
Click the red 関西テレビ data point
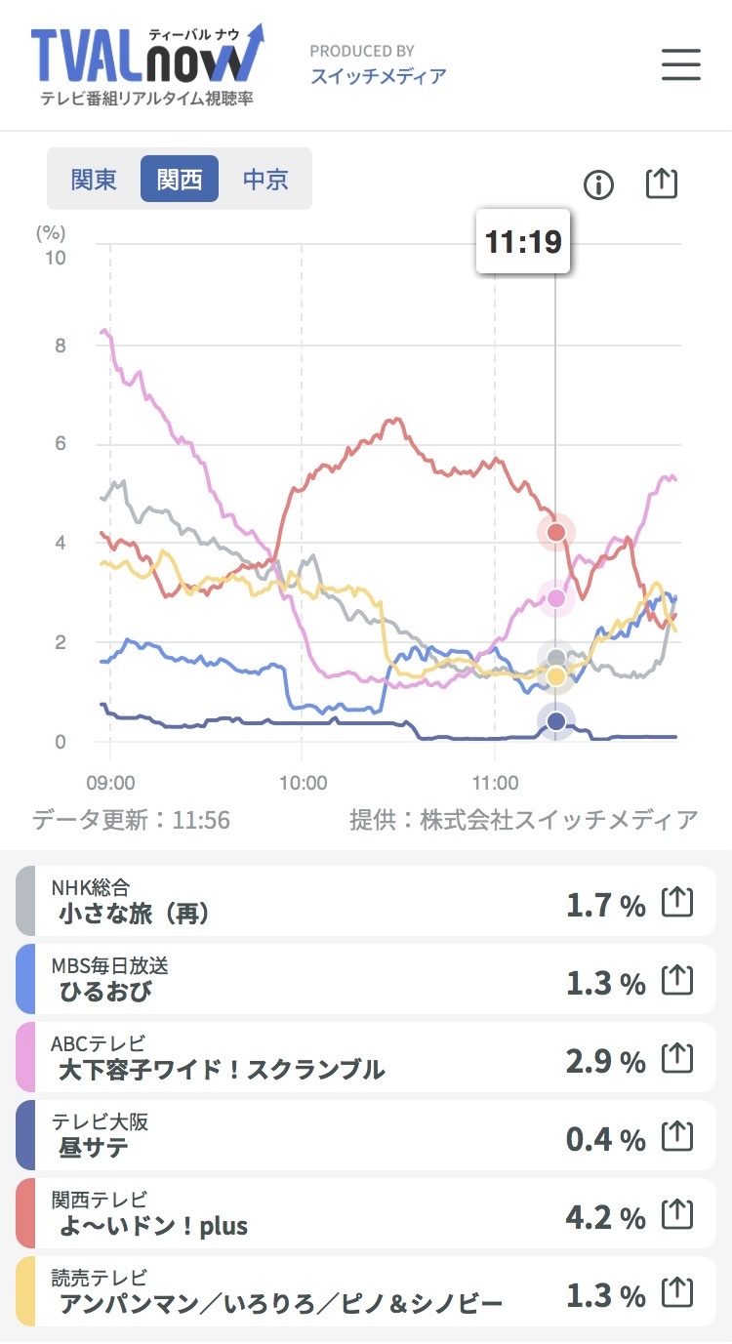click(x=556, y=532)
